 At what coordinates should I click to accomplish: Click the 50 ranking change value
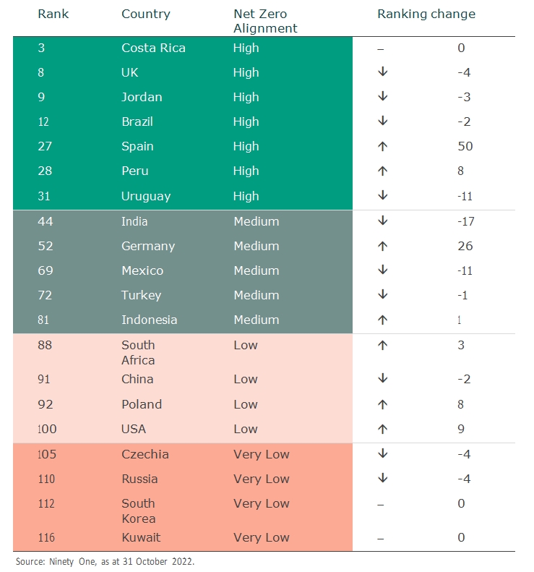[x=465, y=146]
